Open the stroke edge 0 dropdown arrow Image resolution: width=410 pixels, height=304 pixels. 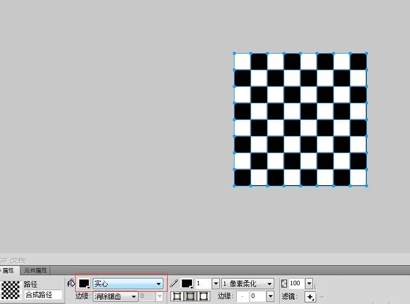pos(270,296)
